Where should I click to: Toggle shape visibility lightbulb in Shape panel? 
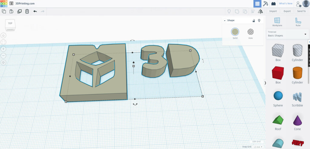[x=259, y=20]
